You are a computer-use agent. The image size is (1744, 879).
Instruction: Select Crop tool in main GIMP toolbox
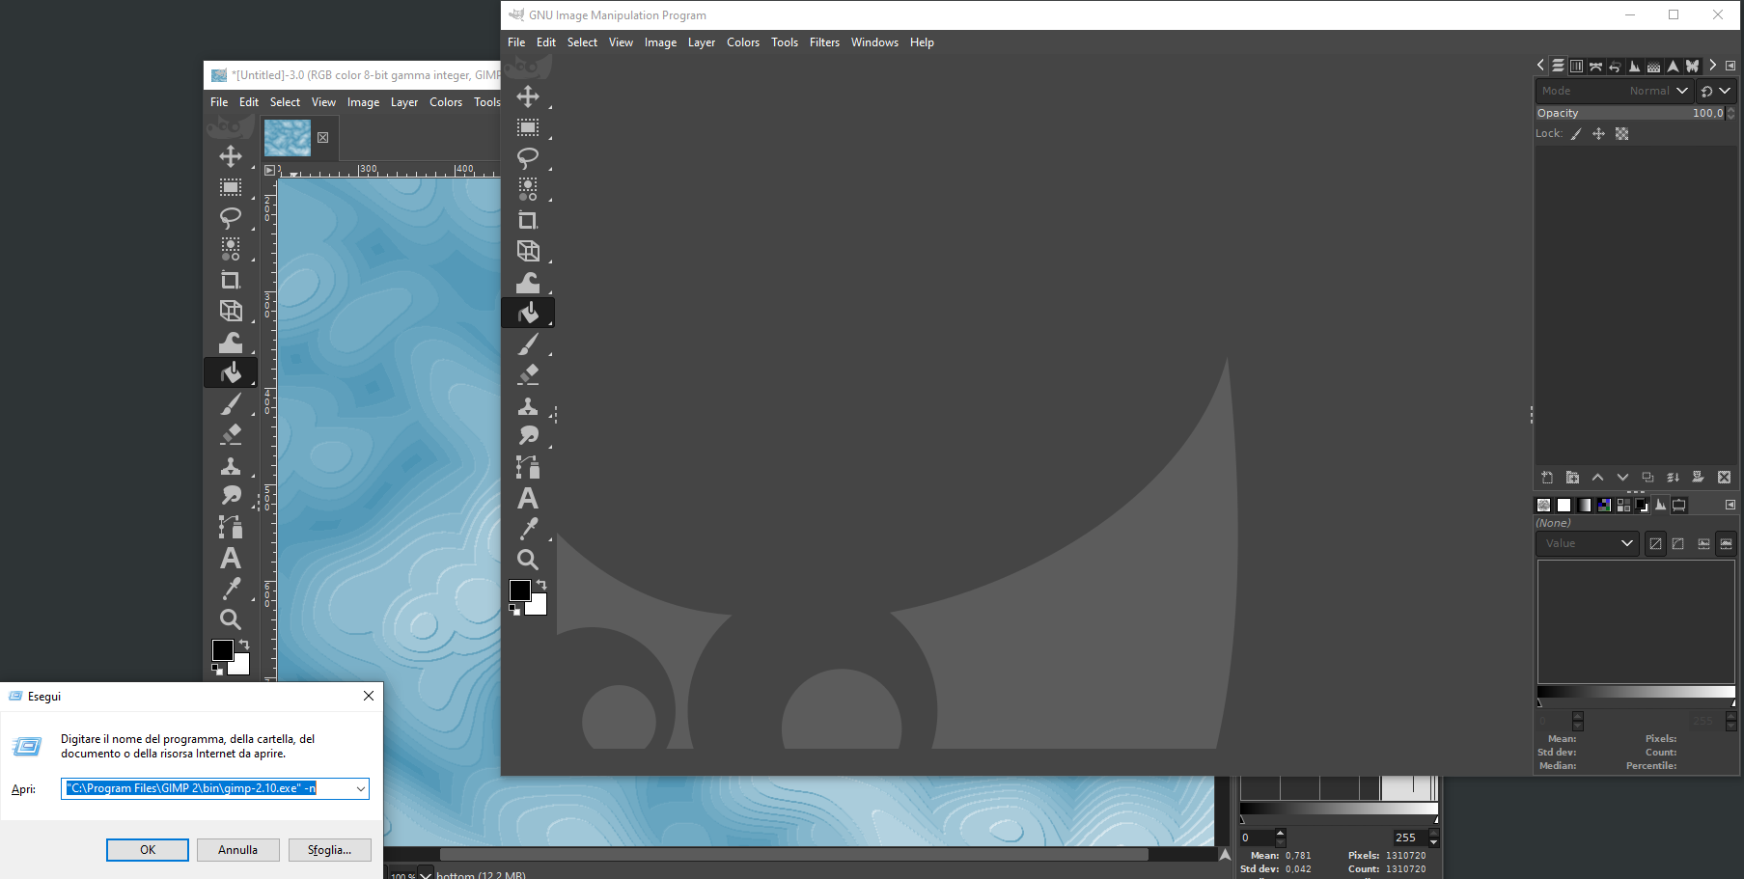coord(528,220)
